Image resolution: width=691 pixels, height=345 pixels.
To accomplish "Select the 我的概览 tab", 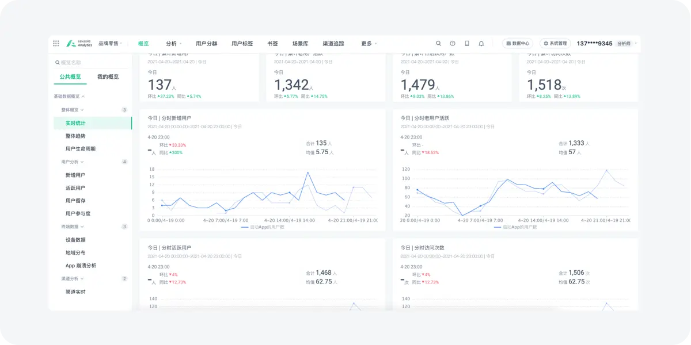I will [x=108, y=76].
